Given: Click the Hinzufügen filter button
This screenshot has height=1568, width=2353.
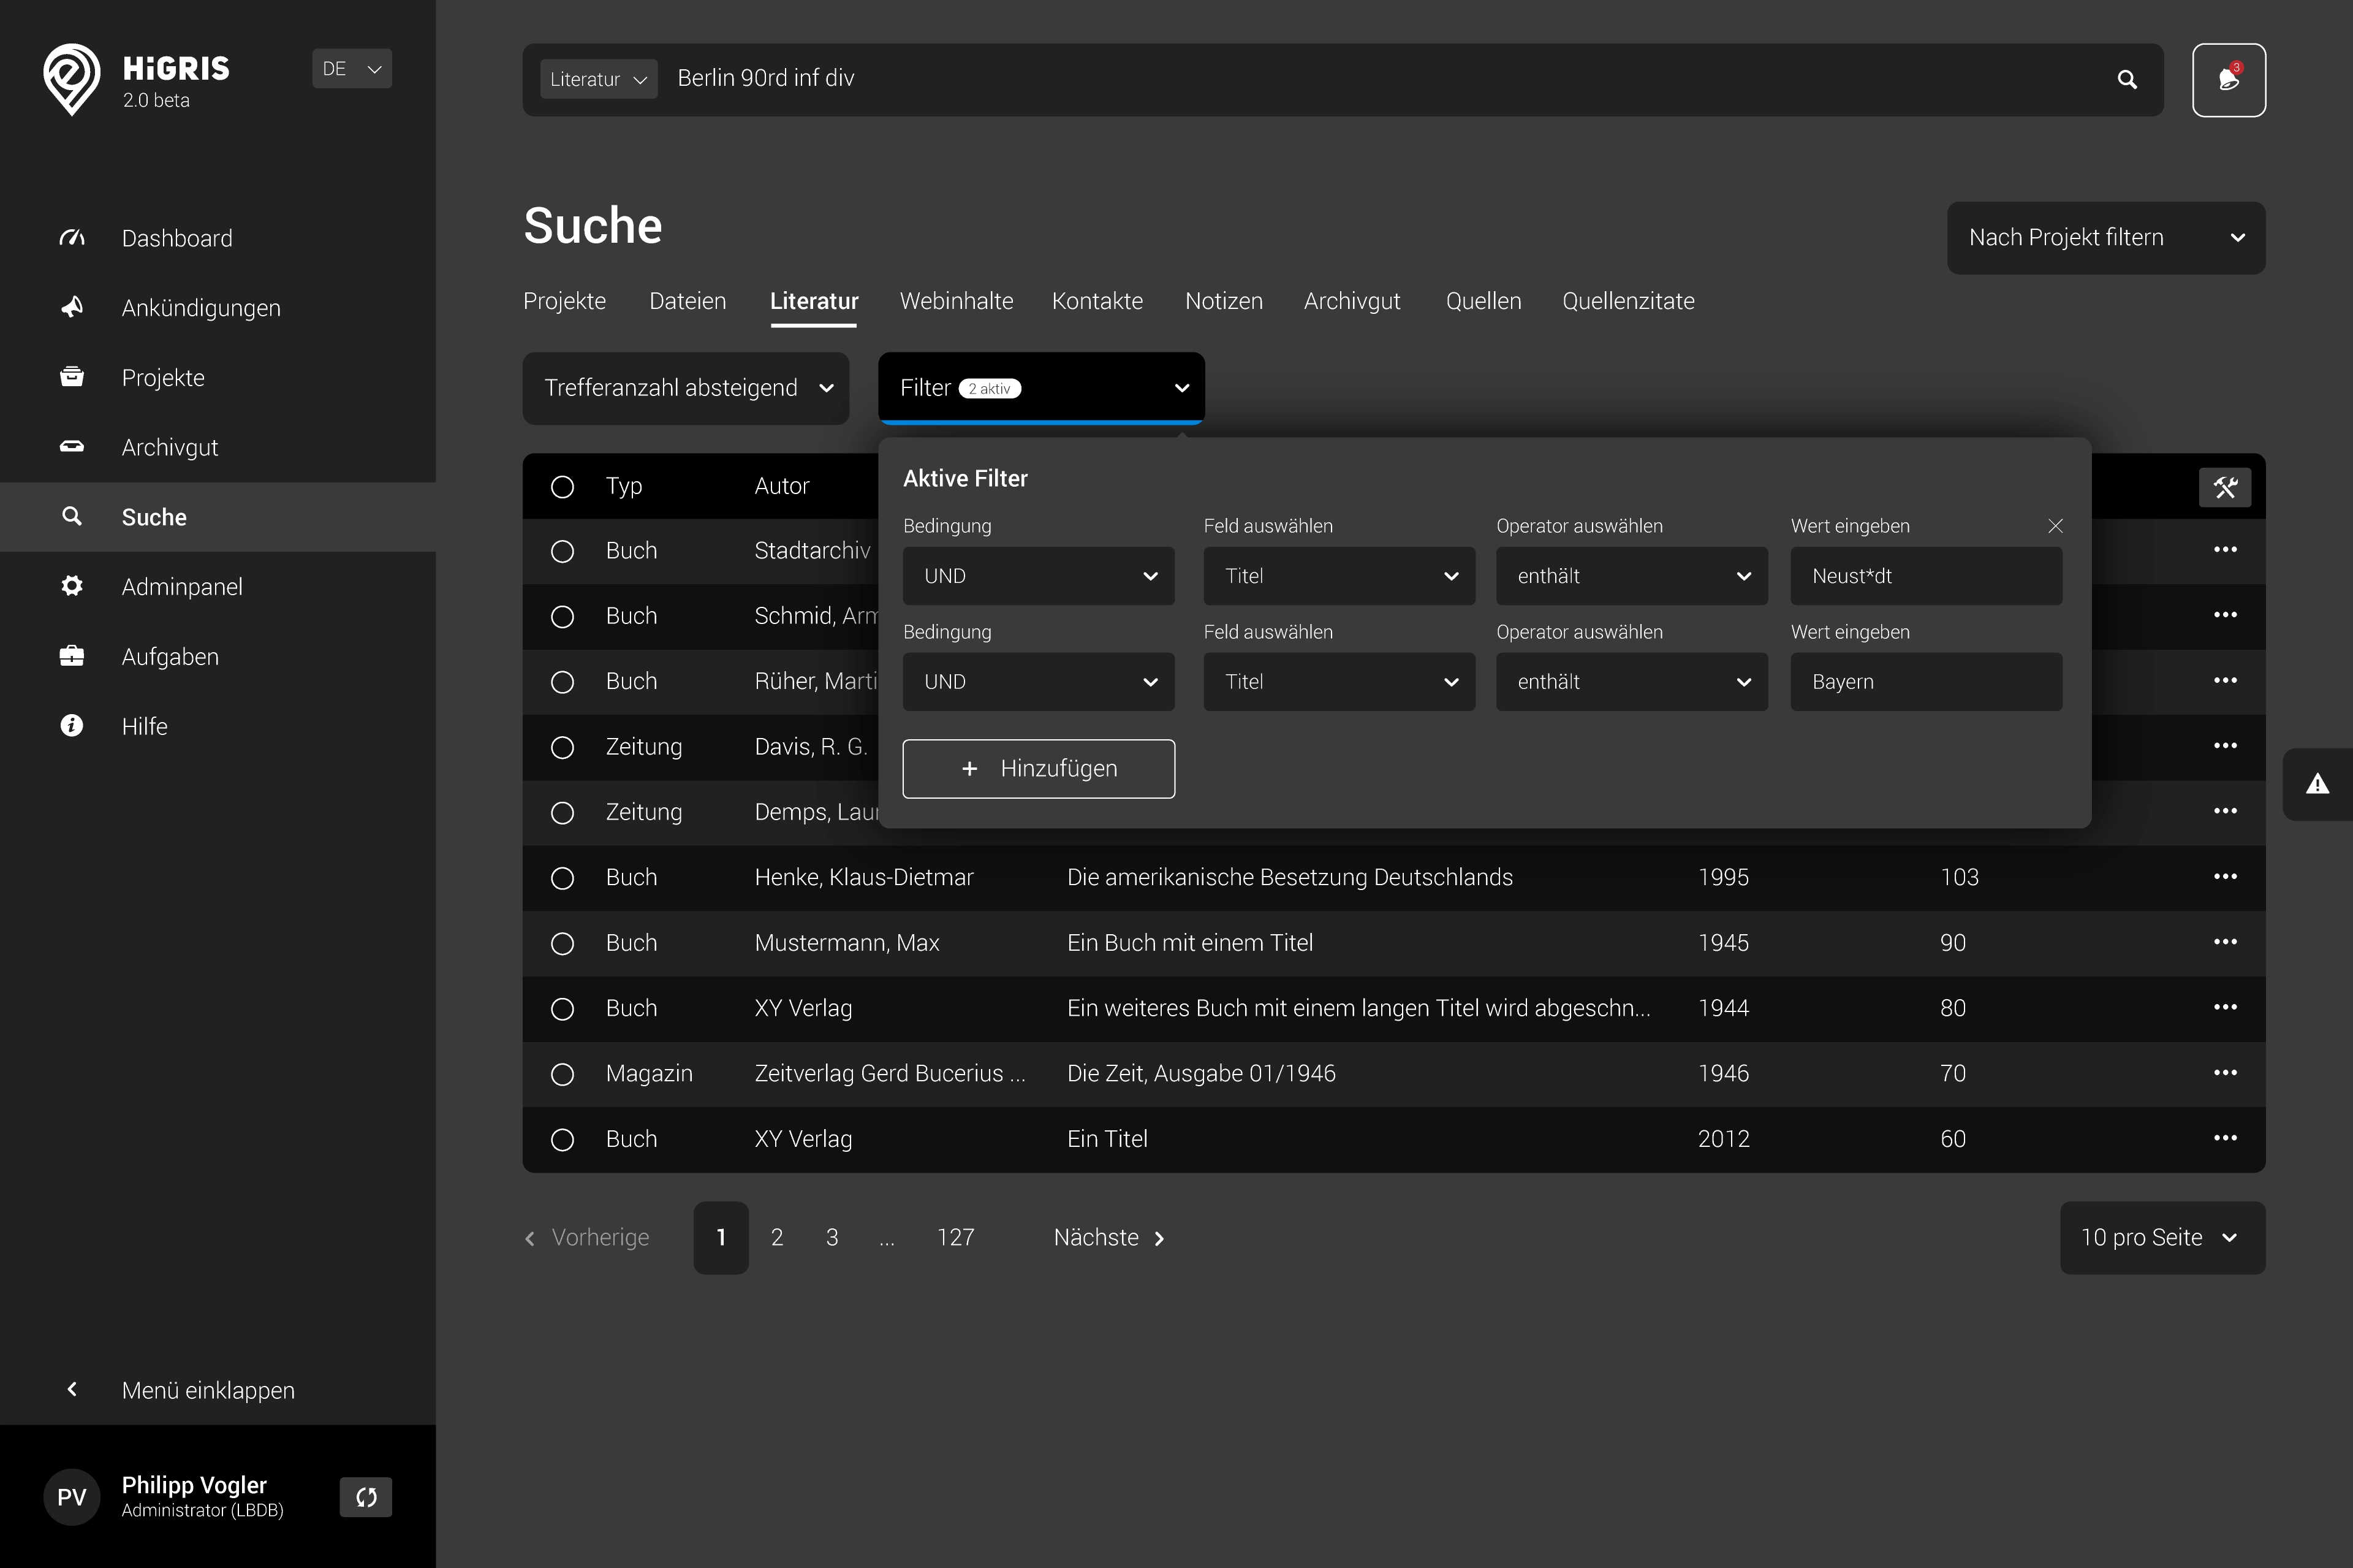Looking at the screenshot, I should point(1039,769).
